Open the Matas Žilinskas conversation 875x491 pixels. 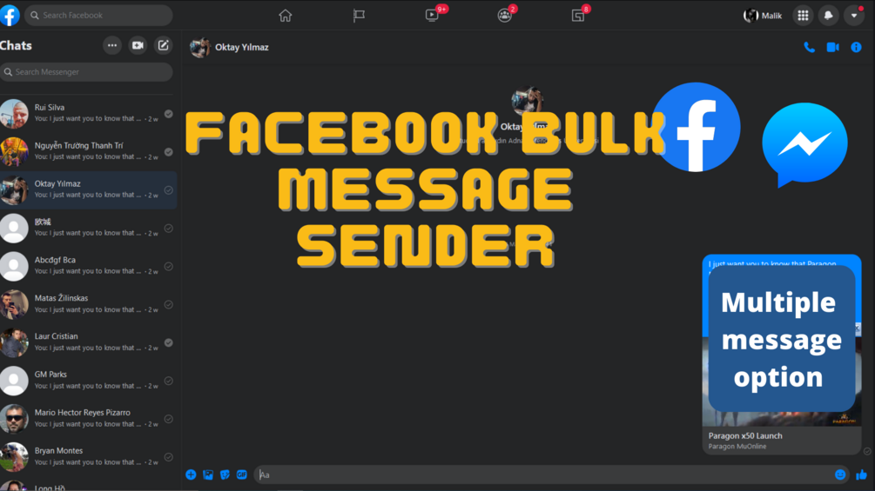88,304
